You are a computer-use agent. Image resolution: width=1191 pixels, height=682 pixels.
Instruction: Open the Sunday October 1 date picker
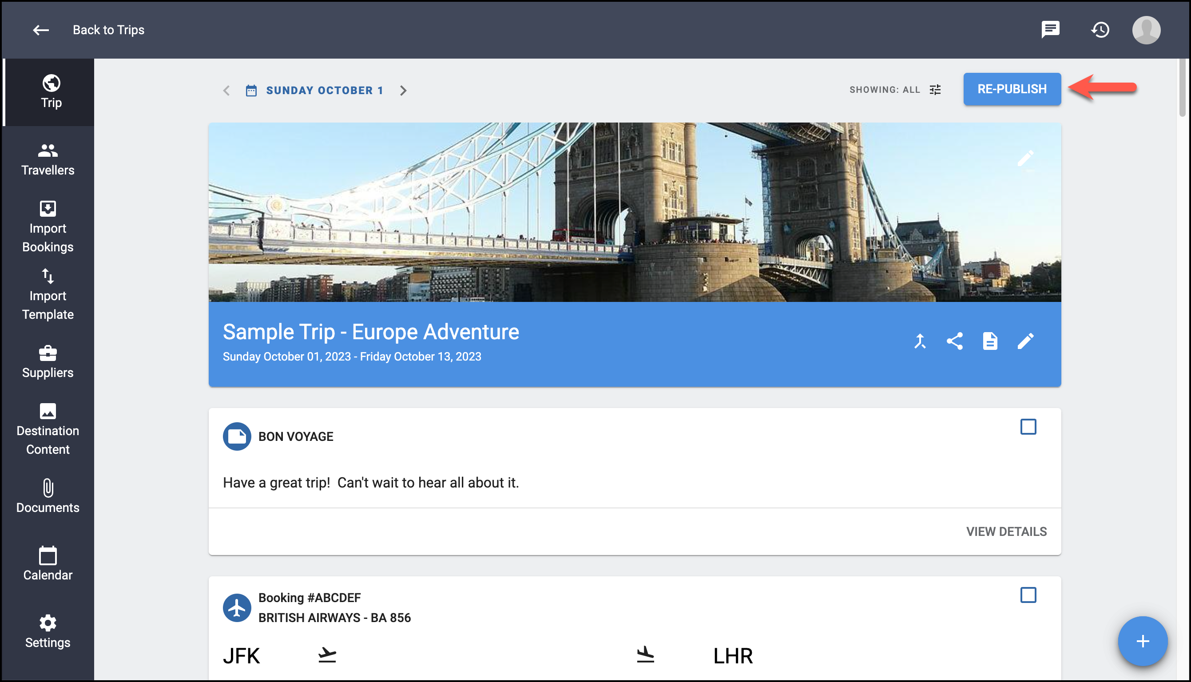315,90
